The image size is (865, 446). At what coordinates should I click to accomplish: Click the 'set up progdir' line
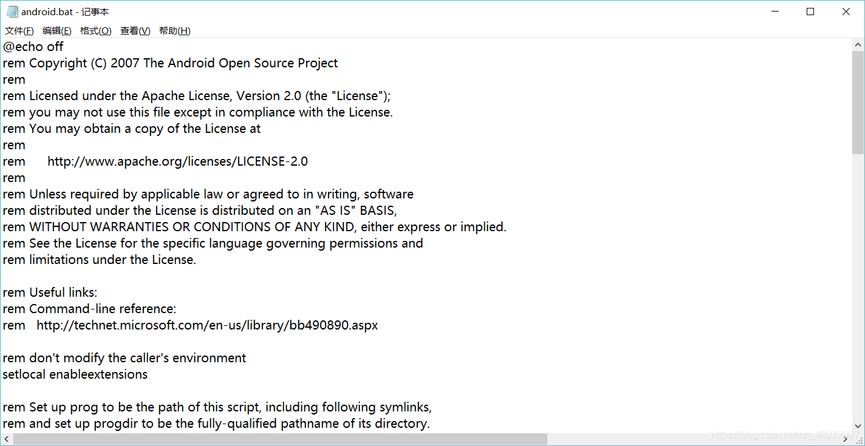coord(216,424)
